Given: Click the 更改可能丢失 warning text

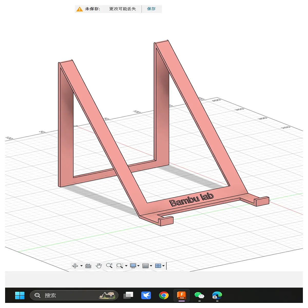Looking at the screenshot, I should pyautogui.click(x=122, y=9).
